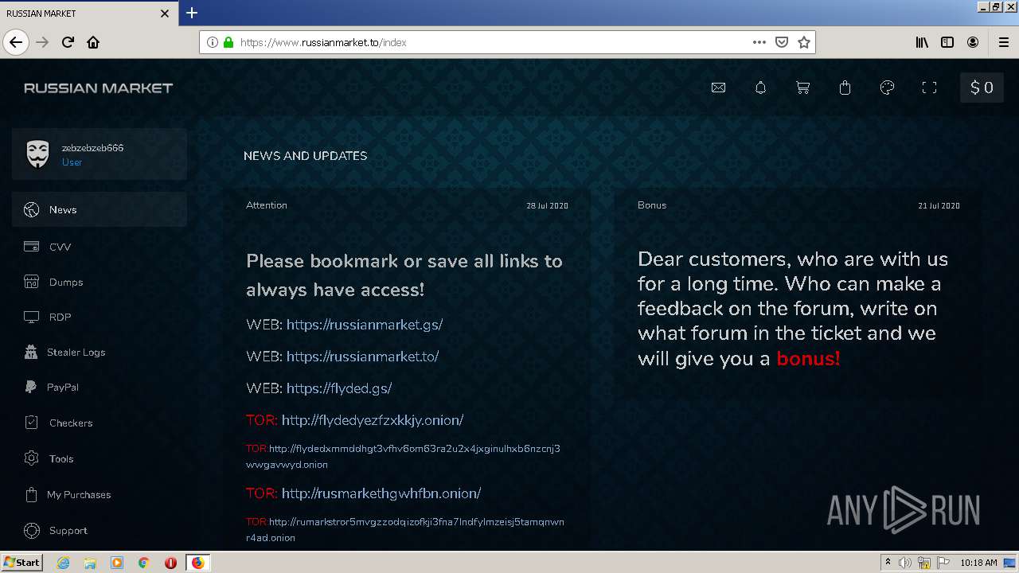Open the notifications bell icon

pos(760,88)
